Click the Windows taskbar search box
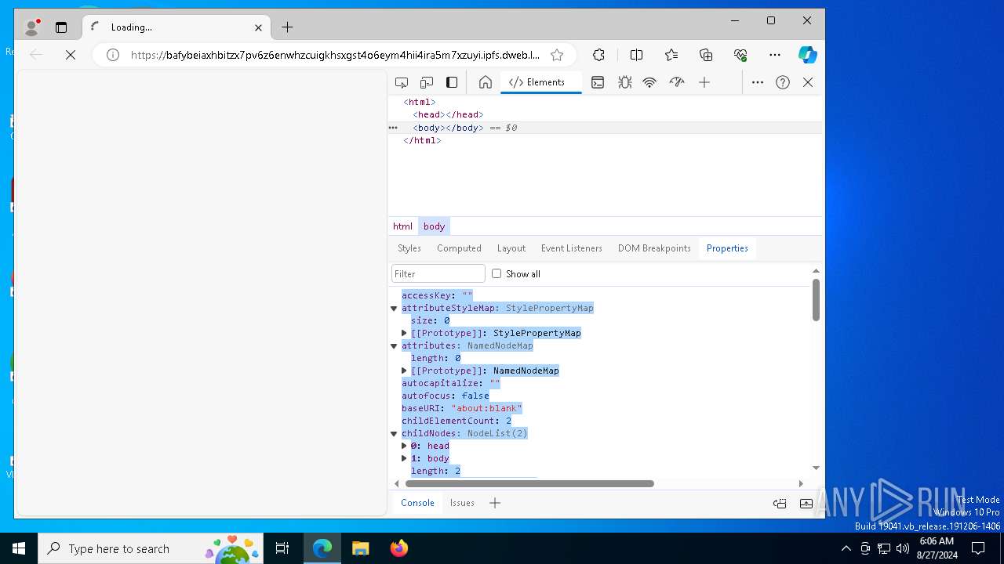Viewport: 1004px width, 564px height. click(x=152, y=548)
